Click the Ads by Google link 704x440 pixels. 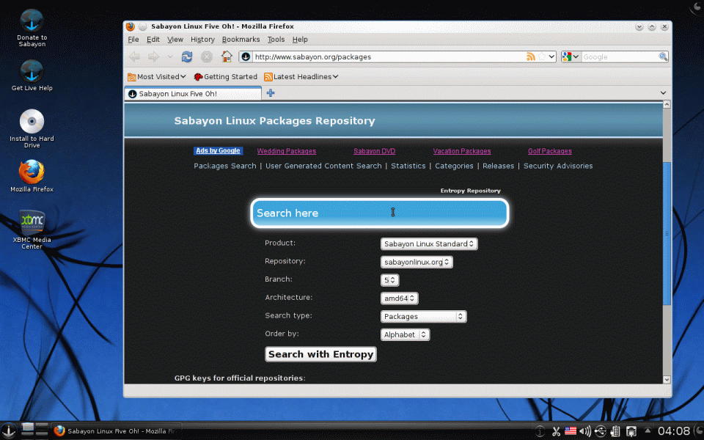click(219, 151)
